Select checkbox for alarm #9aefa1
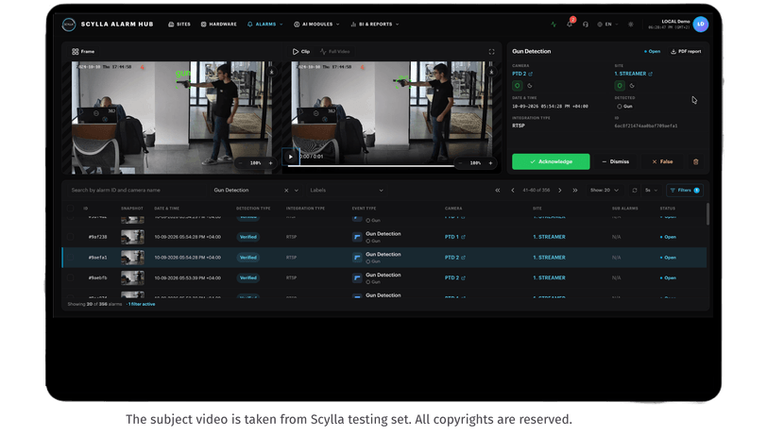This screenshot has height=436, width=767. 71,258
